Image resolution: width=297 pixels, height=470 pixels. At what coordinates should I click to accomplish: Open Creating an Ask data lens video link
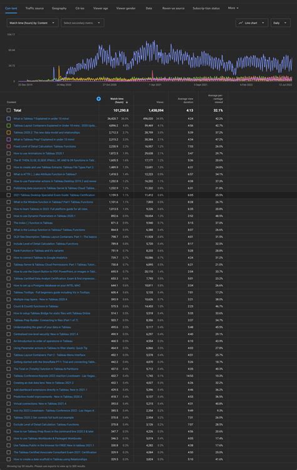(x=43, y=383)
